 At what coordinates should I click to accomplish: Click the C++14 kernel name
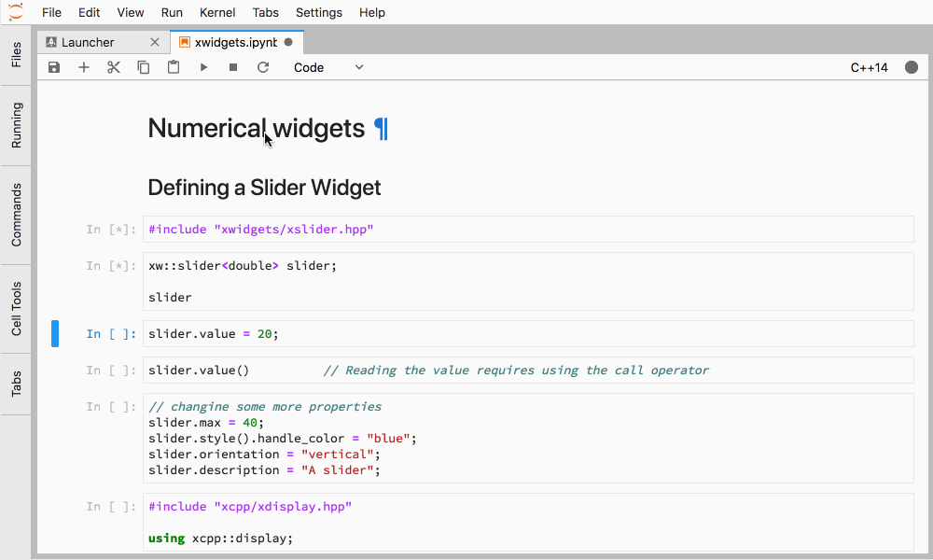(x=869, y=67)
